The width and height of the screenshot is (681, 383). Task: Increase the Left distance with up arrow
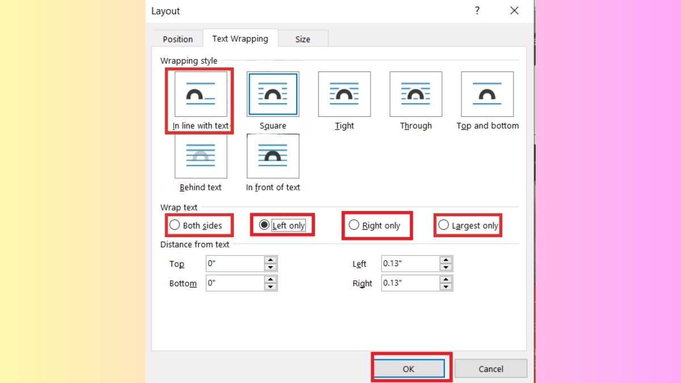click(446, 260)
